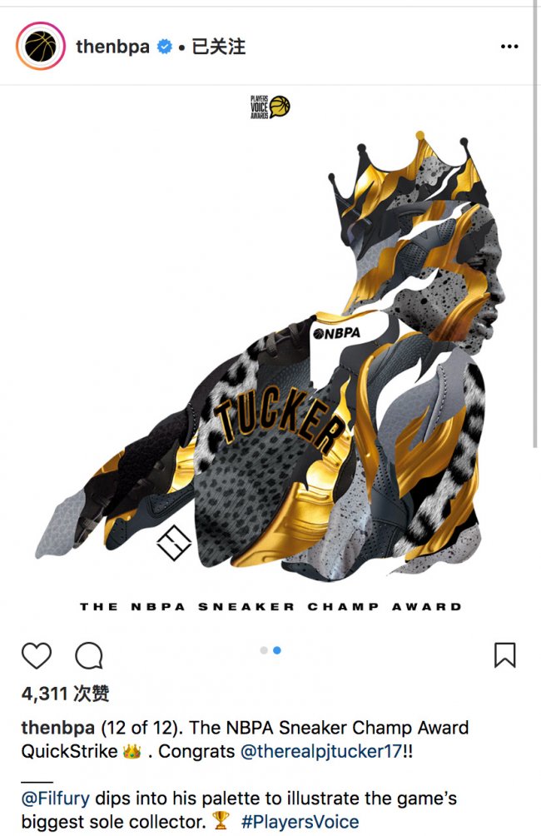Open the thenbpa profile picture story
Screen dimensions: 541x836
click(x=41, y=47)
